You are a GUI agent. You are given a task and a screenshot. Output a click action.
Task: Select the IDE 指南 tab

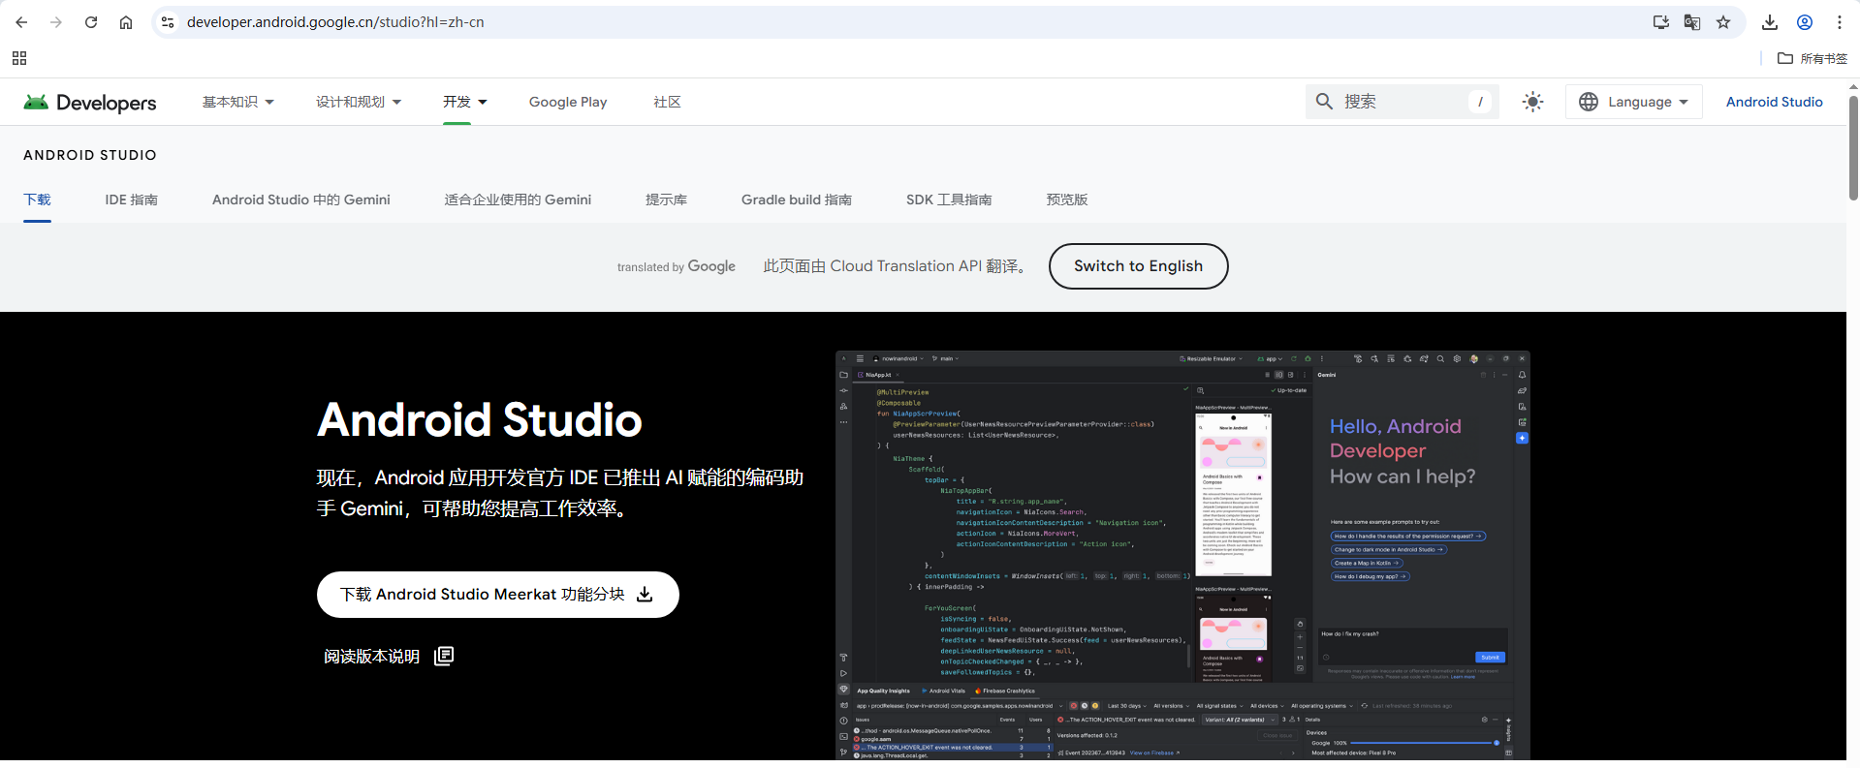[131, 200]
